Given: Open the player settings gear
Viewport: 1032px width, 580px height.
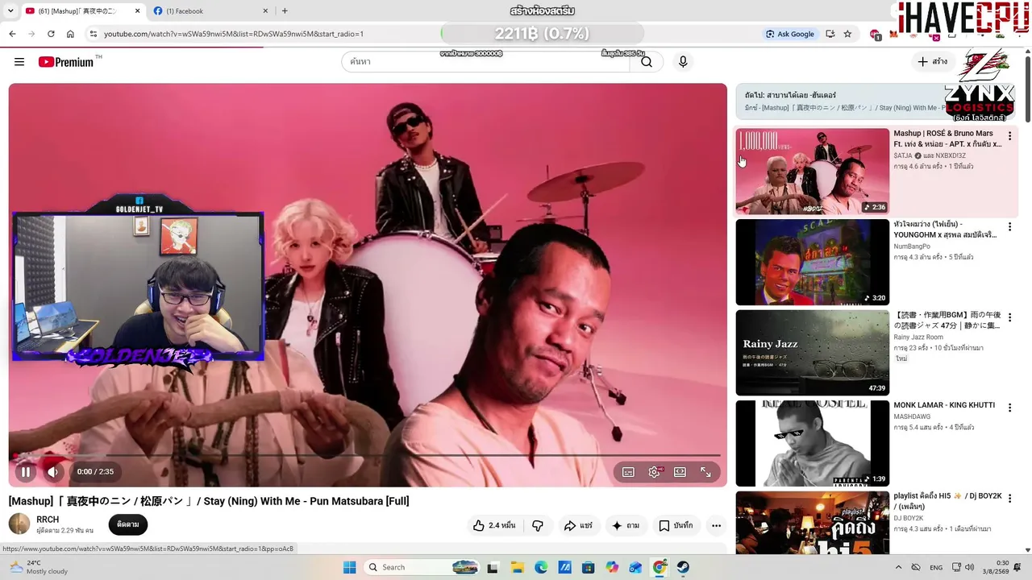Looking at the screenshot, I should pyautogui.click(x=654, y=472).
